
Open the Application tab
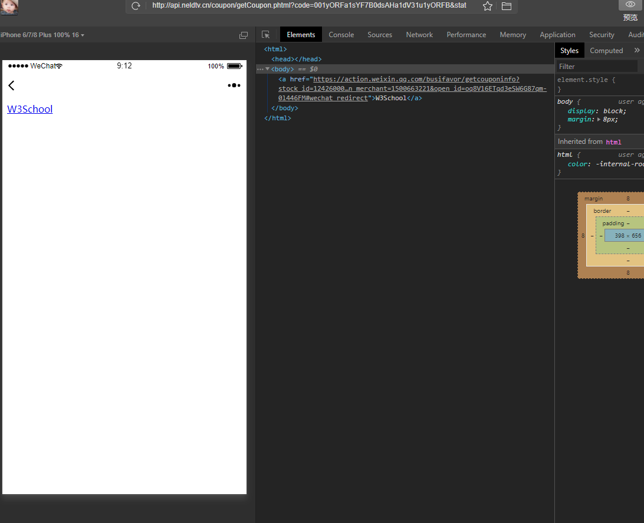[557, 35]
